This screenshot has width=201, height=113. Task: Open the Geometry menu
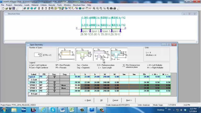tap(18, 5)
